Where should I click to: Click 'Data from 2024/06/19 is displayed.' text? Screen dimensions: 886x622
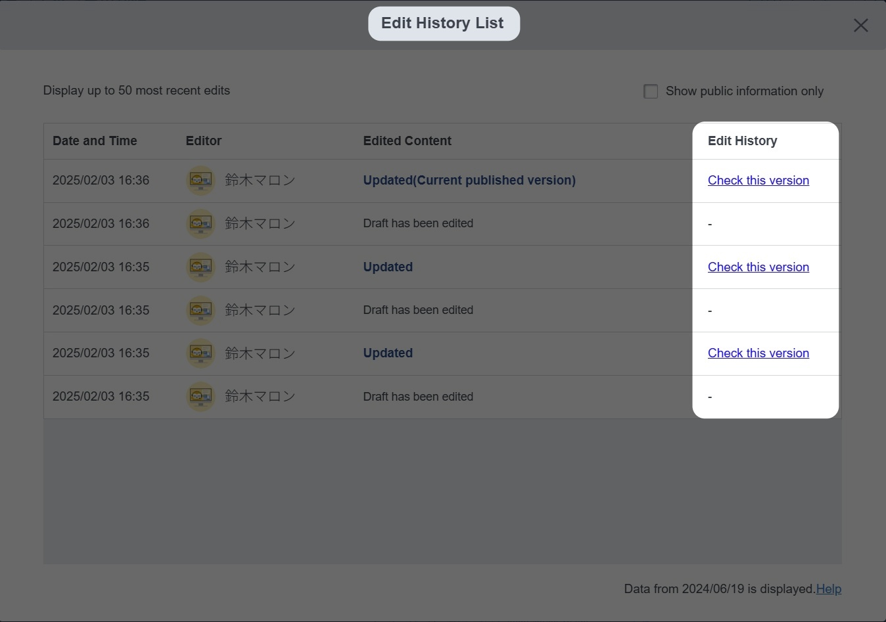point(720,589)
